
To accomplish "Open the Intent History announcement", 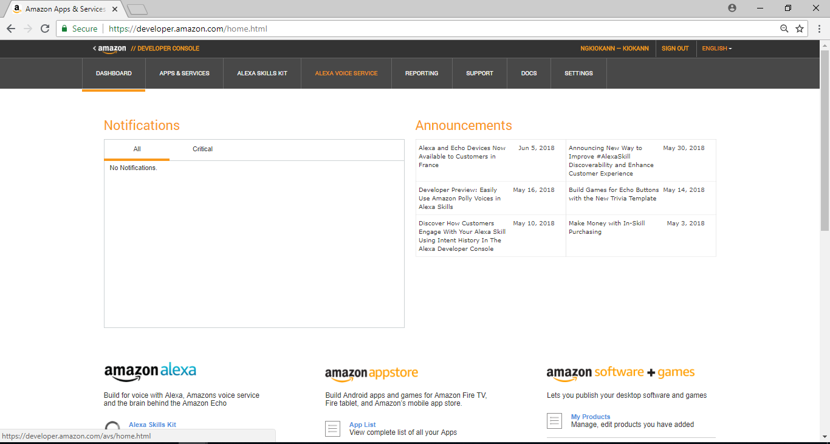I will pyautogui.click(x=462, y=236).
